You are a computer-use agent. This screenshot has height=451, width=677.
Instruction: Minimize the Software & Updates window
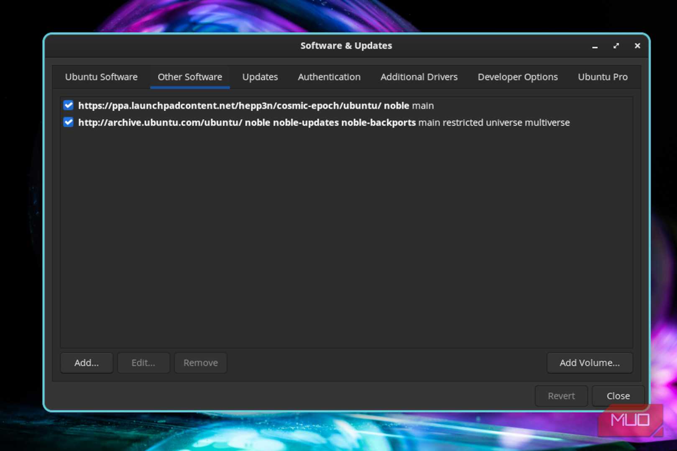click(x=595, y=46)
